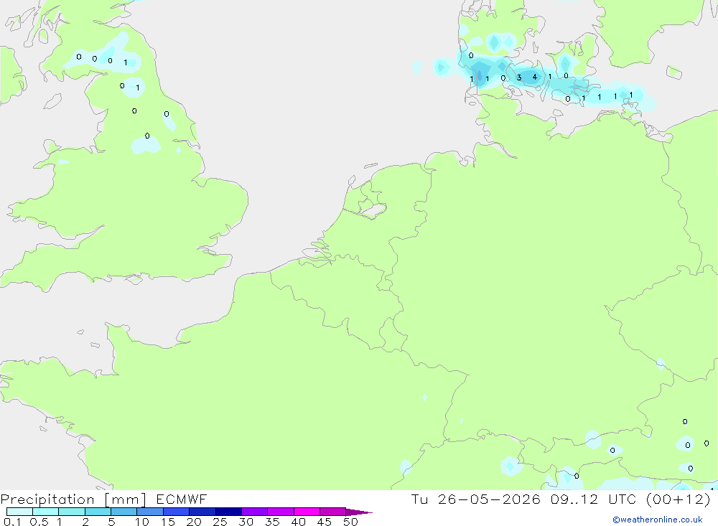The height and width of the screenshot is (526, 718).
Task: Click the 'ECMWF' model label
Action: 182,499
